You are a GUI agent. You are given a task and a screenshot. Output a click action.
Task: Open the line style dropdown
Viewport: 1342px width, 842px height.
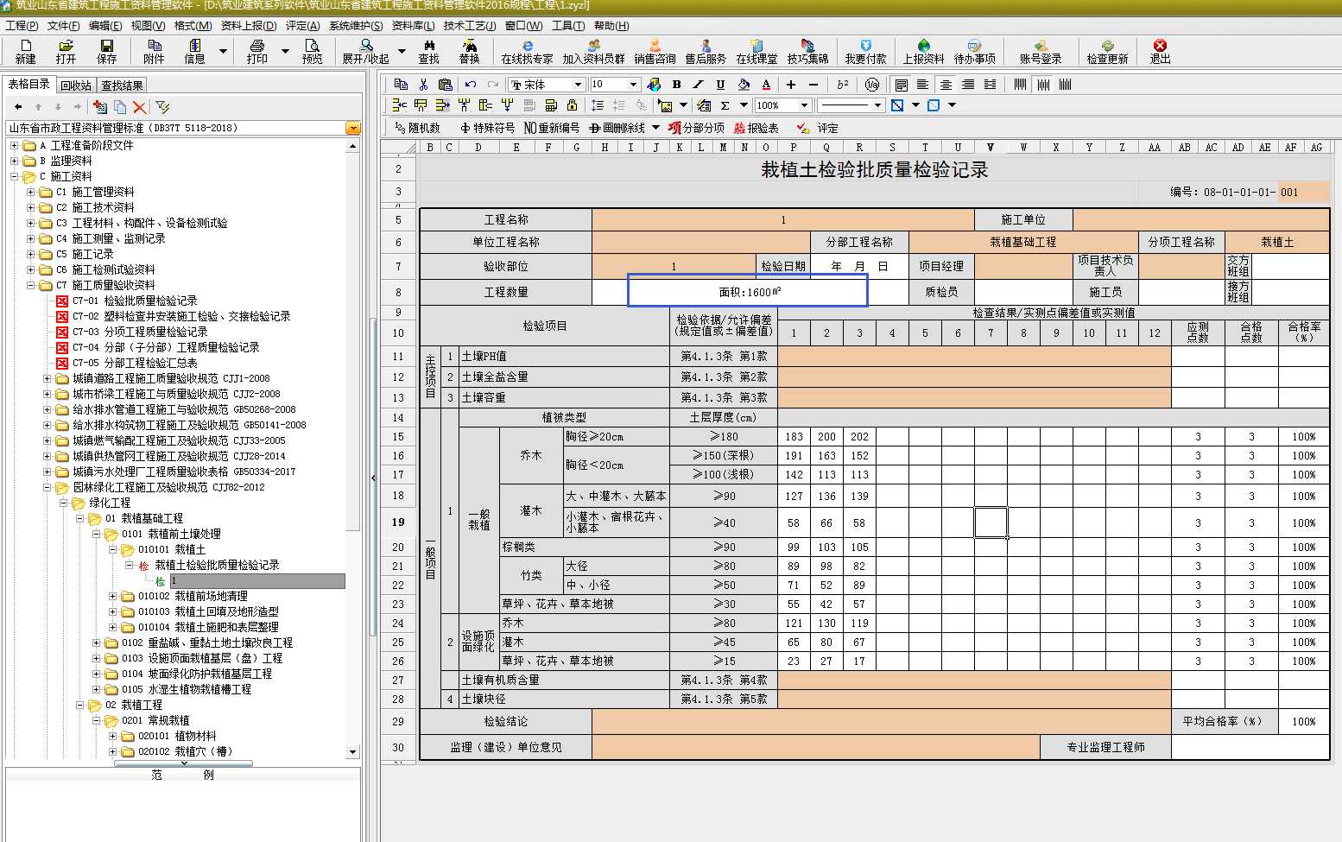click(877, 105)
